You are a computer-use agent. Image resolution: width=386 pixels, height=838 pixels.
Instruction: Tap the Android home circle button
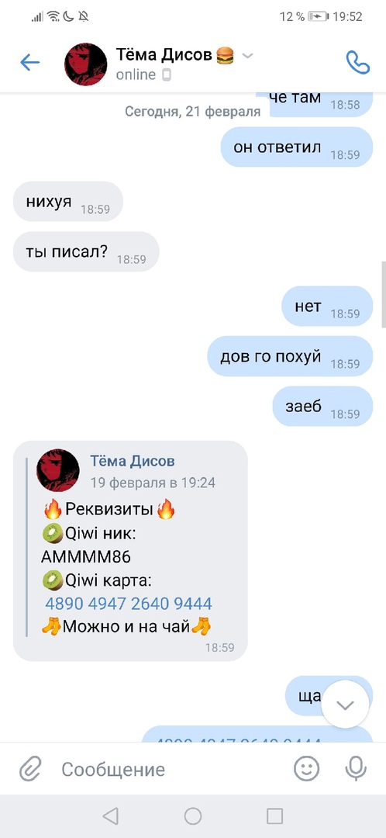click(193, 816)
